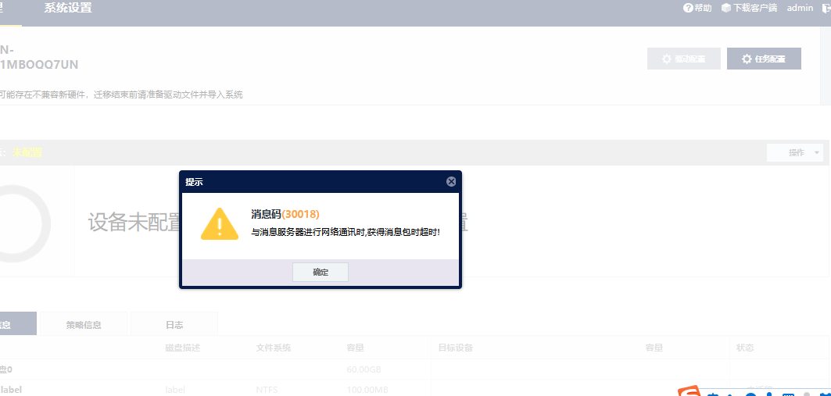Click the yellow warning triangle icon

click(220, 224)
